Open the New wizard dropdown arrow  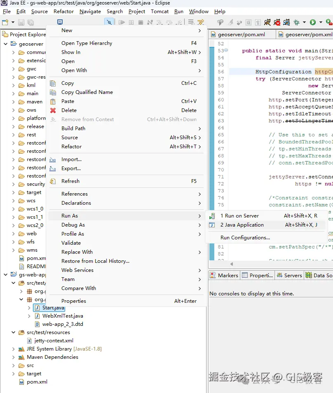click(13, 22)
